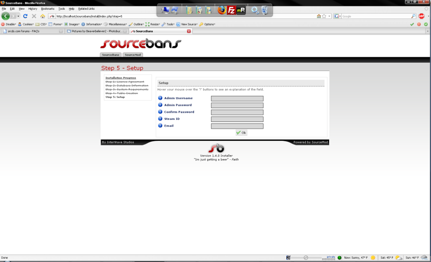Image resolution: width=431 pixels, height=262 pixels.
Task: Launch FileZilla from the floating dock
Action: [x=231, y=11]
